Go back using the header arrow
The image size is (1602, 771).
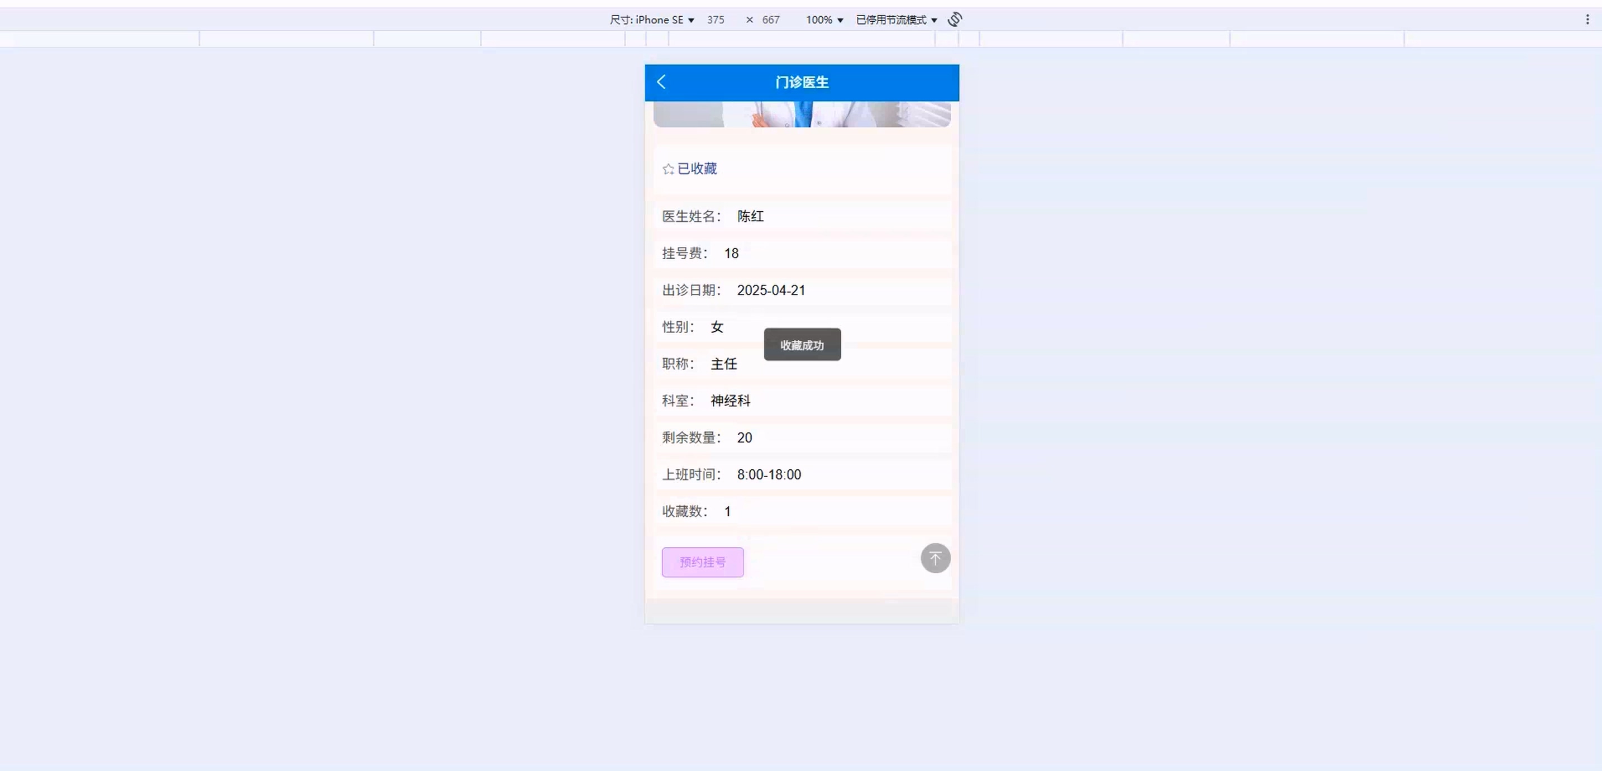661,82
